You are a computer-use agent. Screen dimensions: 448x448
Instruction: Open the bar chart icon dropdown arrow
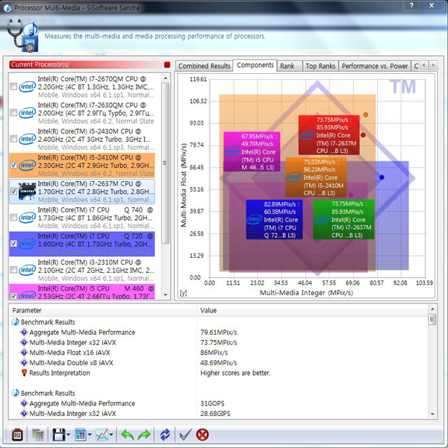pos(90,435)
